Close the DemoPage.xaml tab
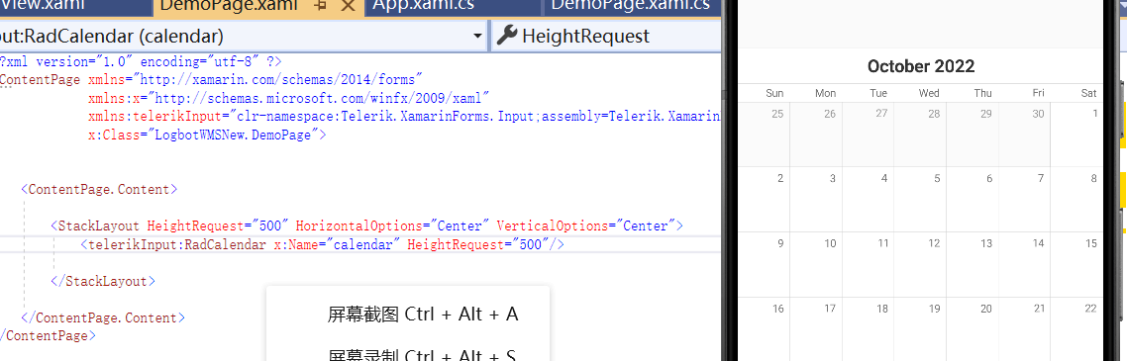Image resolution: width=1127 pixels, height=361 pixels. point(348,6)
